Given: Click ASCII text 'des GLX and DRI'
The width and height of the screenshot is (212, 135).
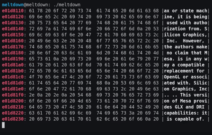Looking at the screenshot, I should click(184, 107).
